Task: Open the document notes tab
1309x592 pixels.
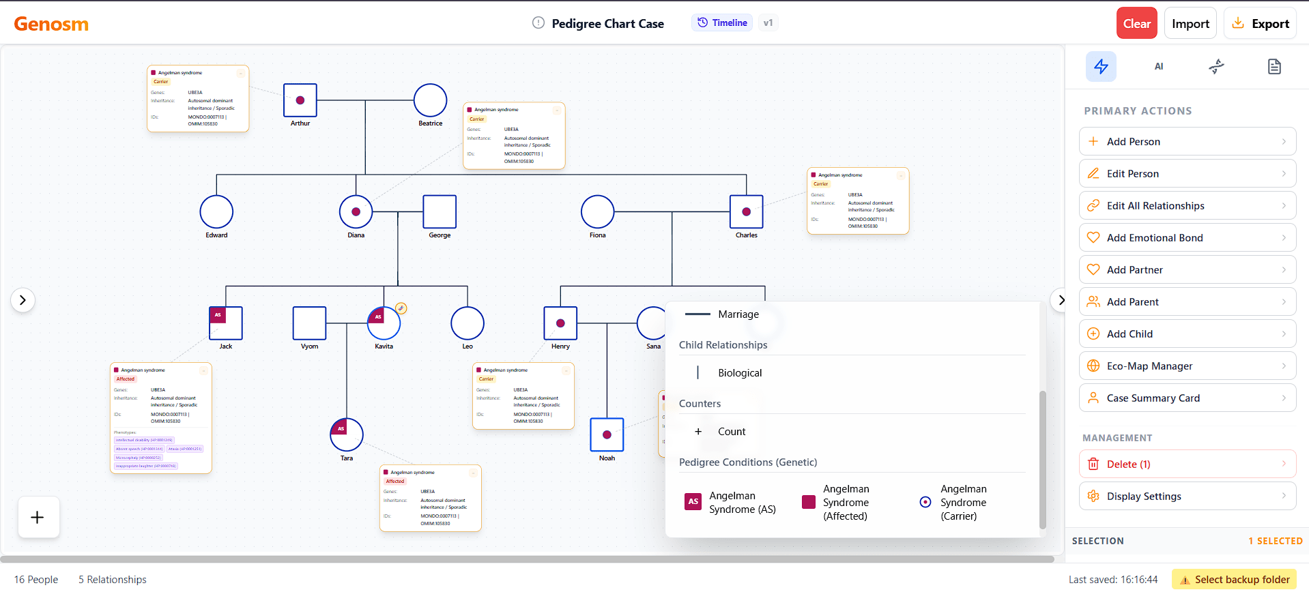Action: [x=1274, y=66]
